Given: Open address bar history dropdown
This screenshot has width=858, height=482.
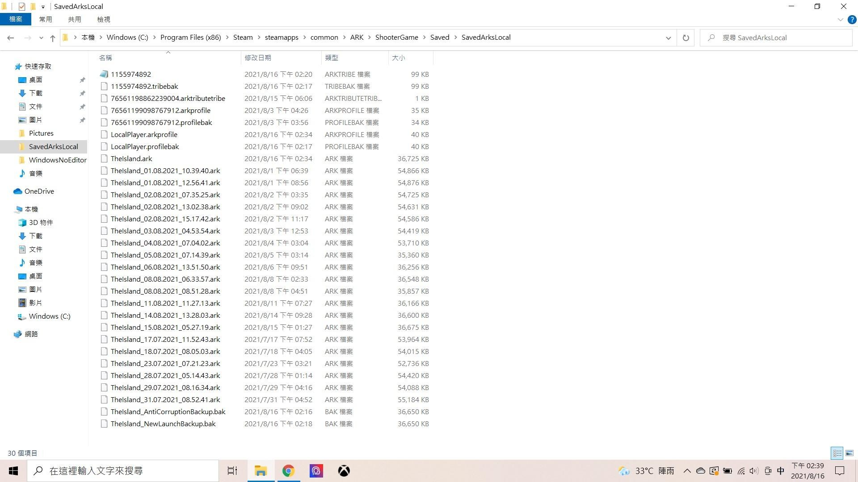Looking at the screenshot, I should 668,38.
